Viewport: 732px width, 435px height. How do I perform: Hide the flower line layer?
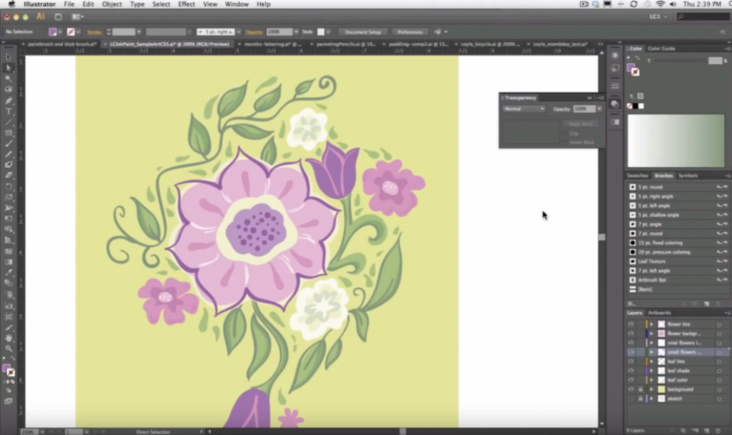tap(630, 324)
